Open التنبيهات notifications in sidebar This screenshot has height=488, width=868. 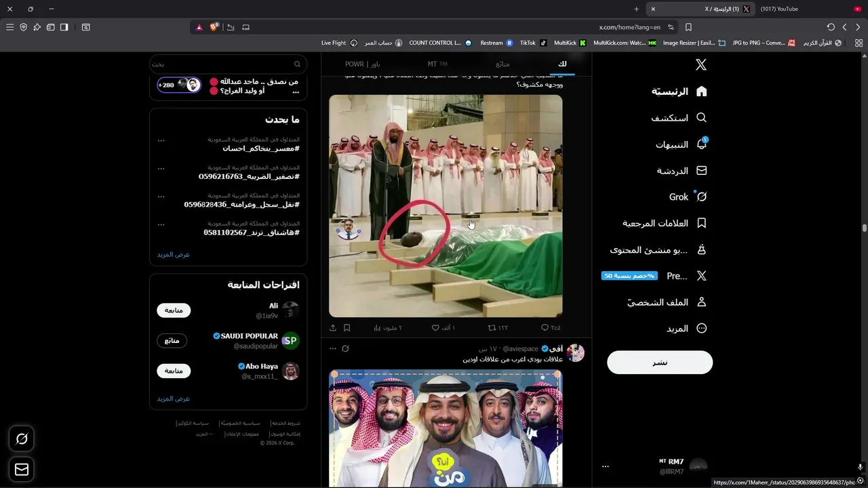[x=682, y=144]
